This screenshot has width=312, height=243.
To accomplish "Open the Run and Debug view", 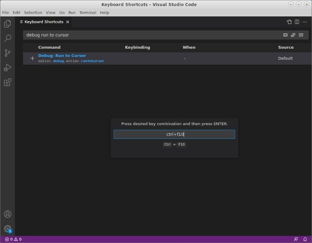I will tap(8, 68).
